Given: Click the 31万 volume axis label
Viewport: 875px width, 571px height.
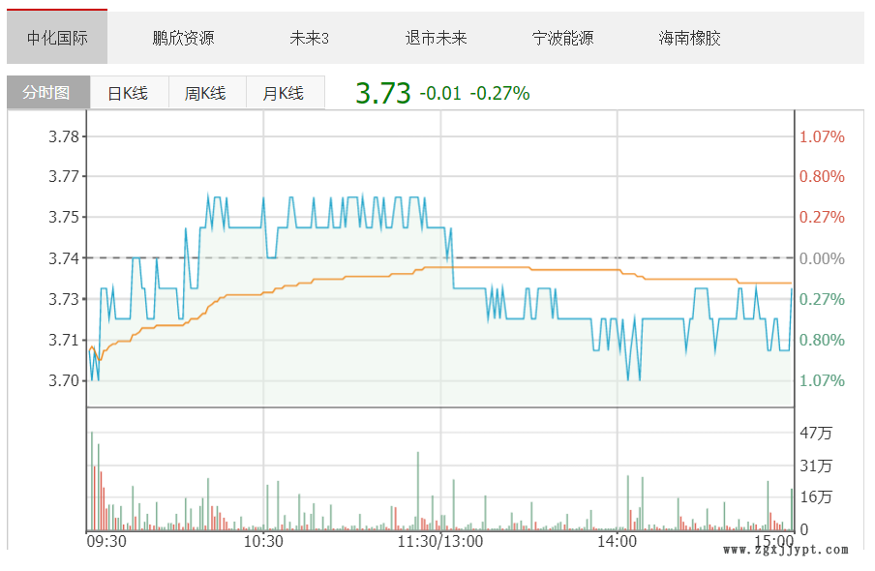Looking at the screenshot, I should [x=816, y=466].
